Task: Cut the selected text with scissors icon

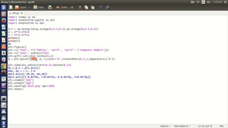Action: (x=80, y=7)
